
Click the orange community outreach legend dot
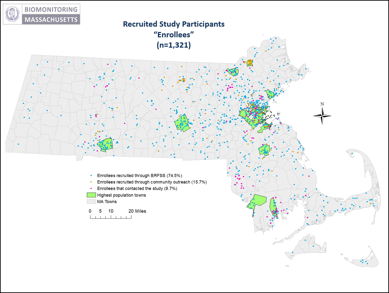[91, 182]
